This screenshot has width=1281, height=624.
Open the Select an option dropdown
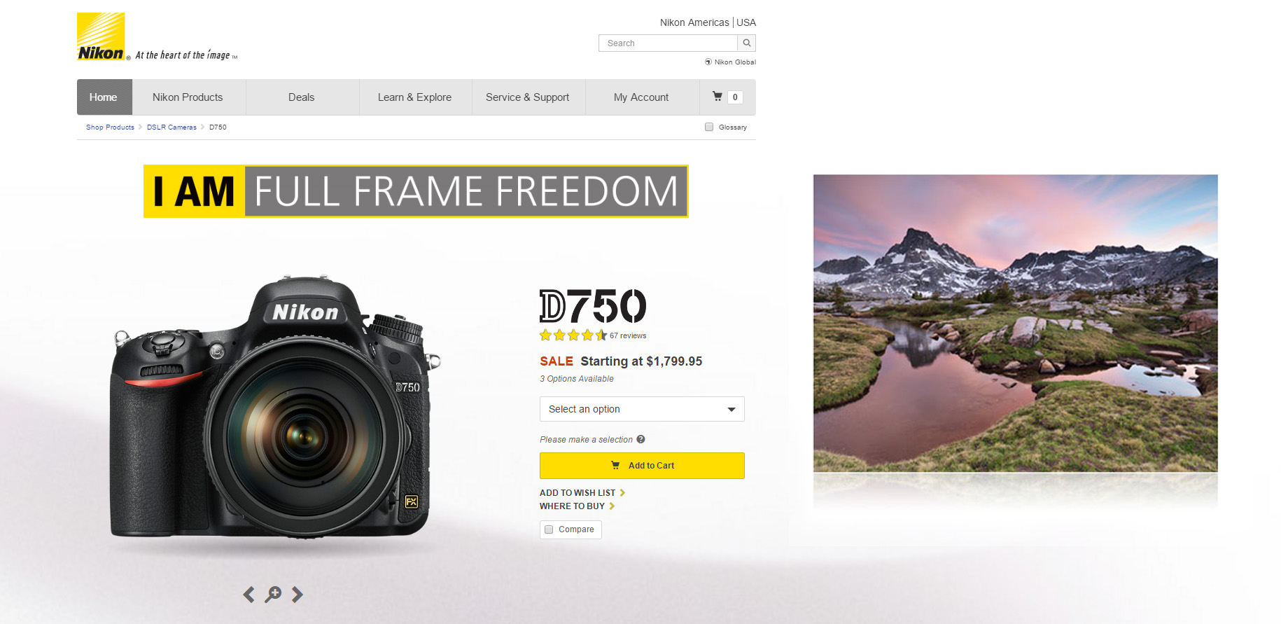[x=642, y=409]
